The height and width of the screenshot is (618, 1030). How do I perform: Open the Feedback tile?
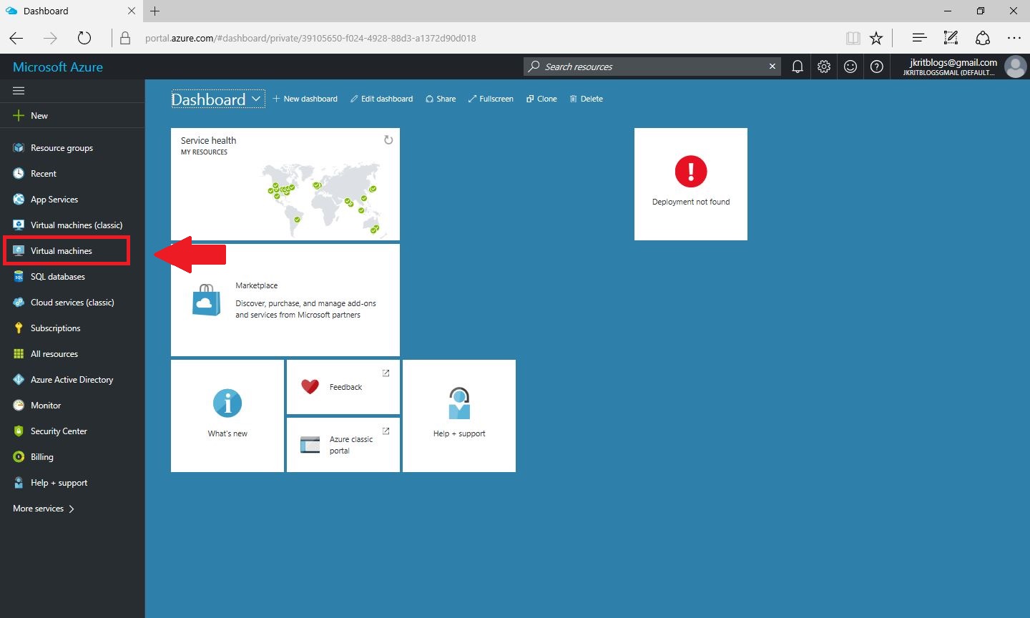tap(343, 387)
